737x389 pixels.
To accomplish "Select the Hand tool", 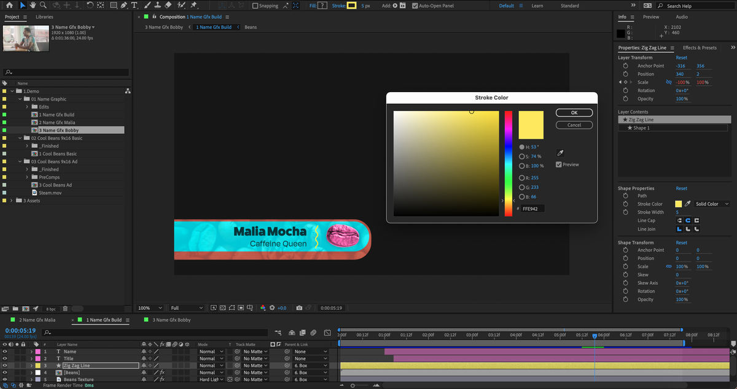I will pos(33,6).
